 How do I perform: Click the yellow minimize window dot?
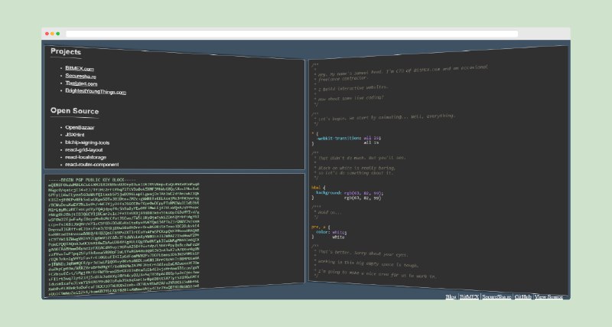(52, 34)
